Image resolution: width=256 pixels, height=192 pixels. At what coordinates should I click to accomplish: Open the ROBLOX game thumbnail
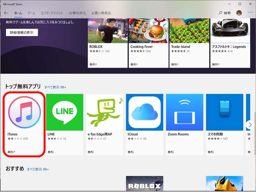click(x=108, y=31)
